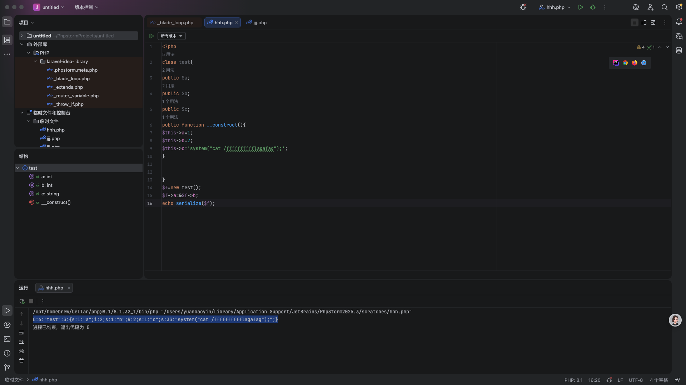This screenshot has height=385, width=686.
Task: Open the 版本控制 menu
Action: [x=86, y=7]
